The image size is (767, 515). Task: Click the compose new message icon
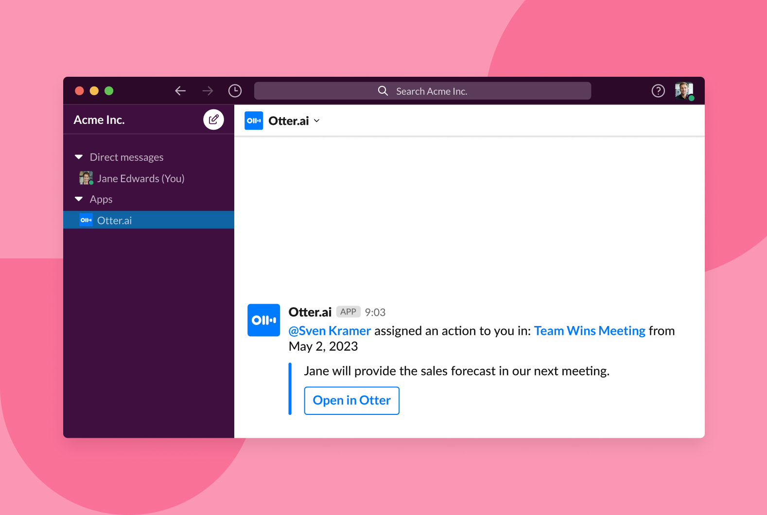213,120
